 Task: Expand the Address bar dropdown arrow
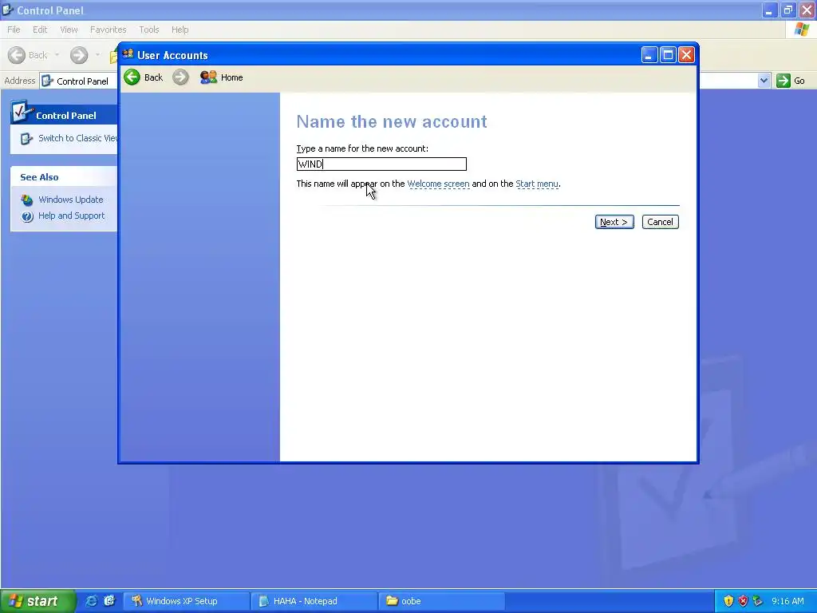pyautogui.click(x=764, y=81)
